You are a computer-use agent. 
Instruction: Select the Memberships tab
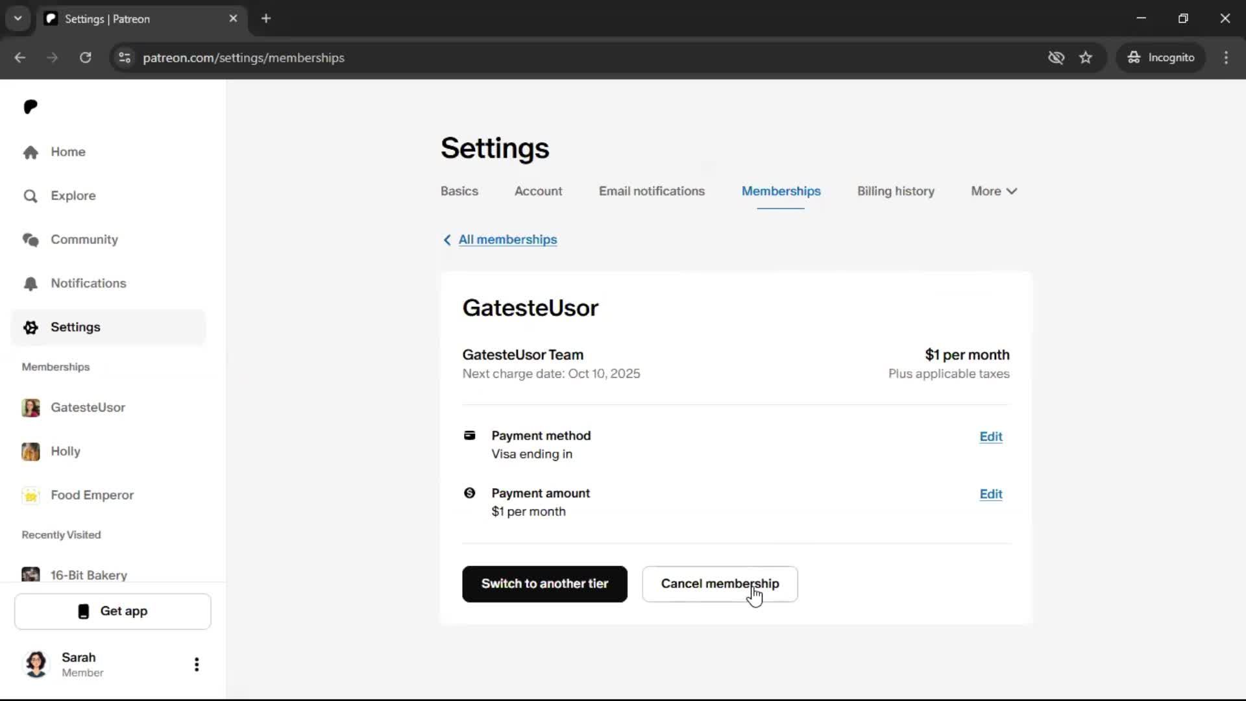(x=781, y=191)
